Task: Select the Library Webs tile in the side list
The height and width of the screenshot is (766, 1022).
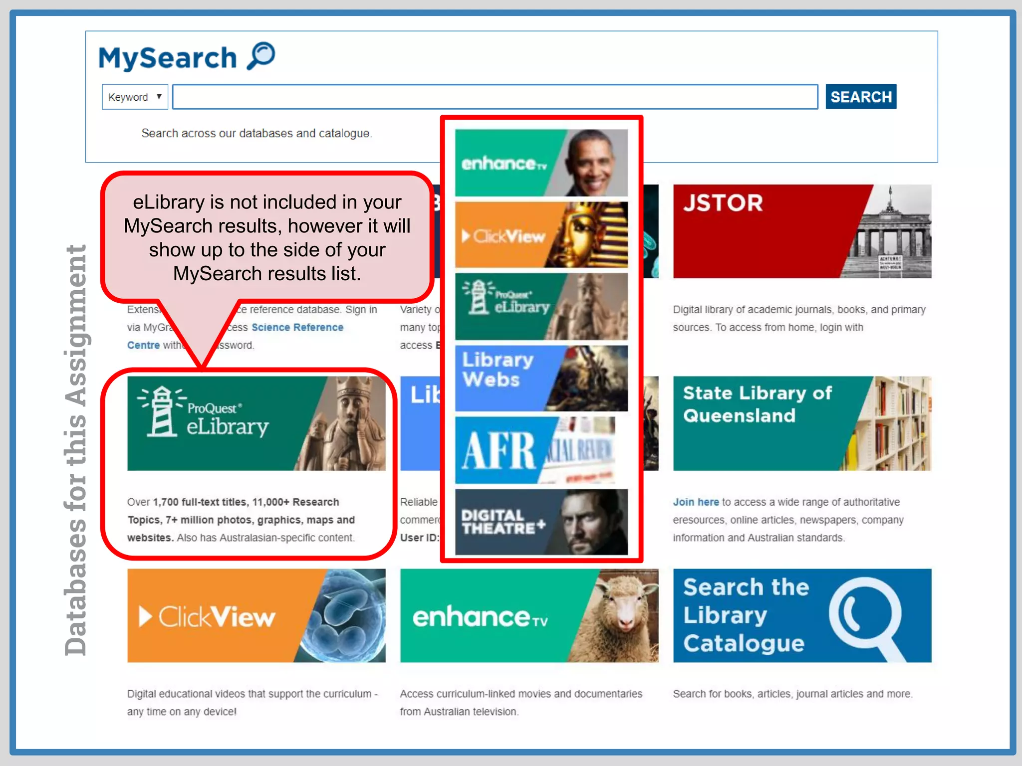Action: (541, 379)
